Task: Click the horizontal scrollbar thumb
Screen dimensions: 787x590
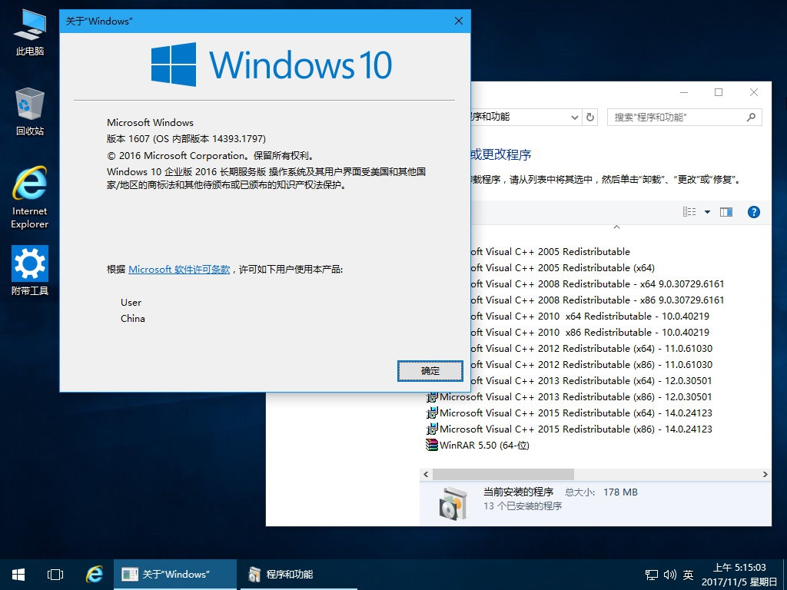Action: (503, 474)
